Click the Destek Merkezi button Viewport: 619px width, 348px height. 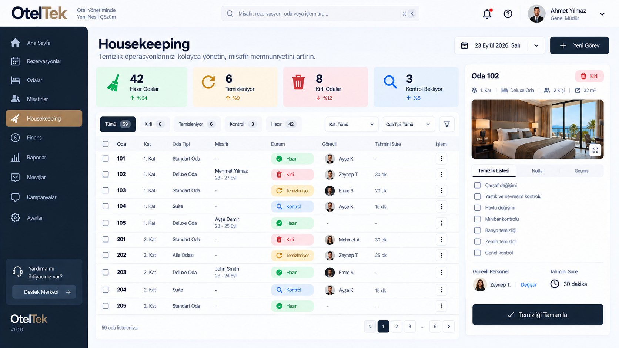[x=44, y=292]
